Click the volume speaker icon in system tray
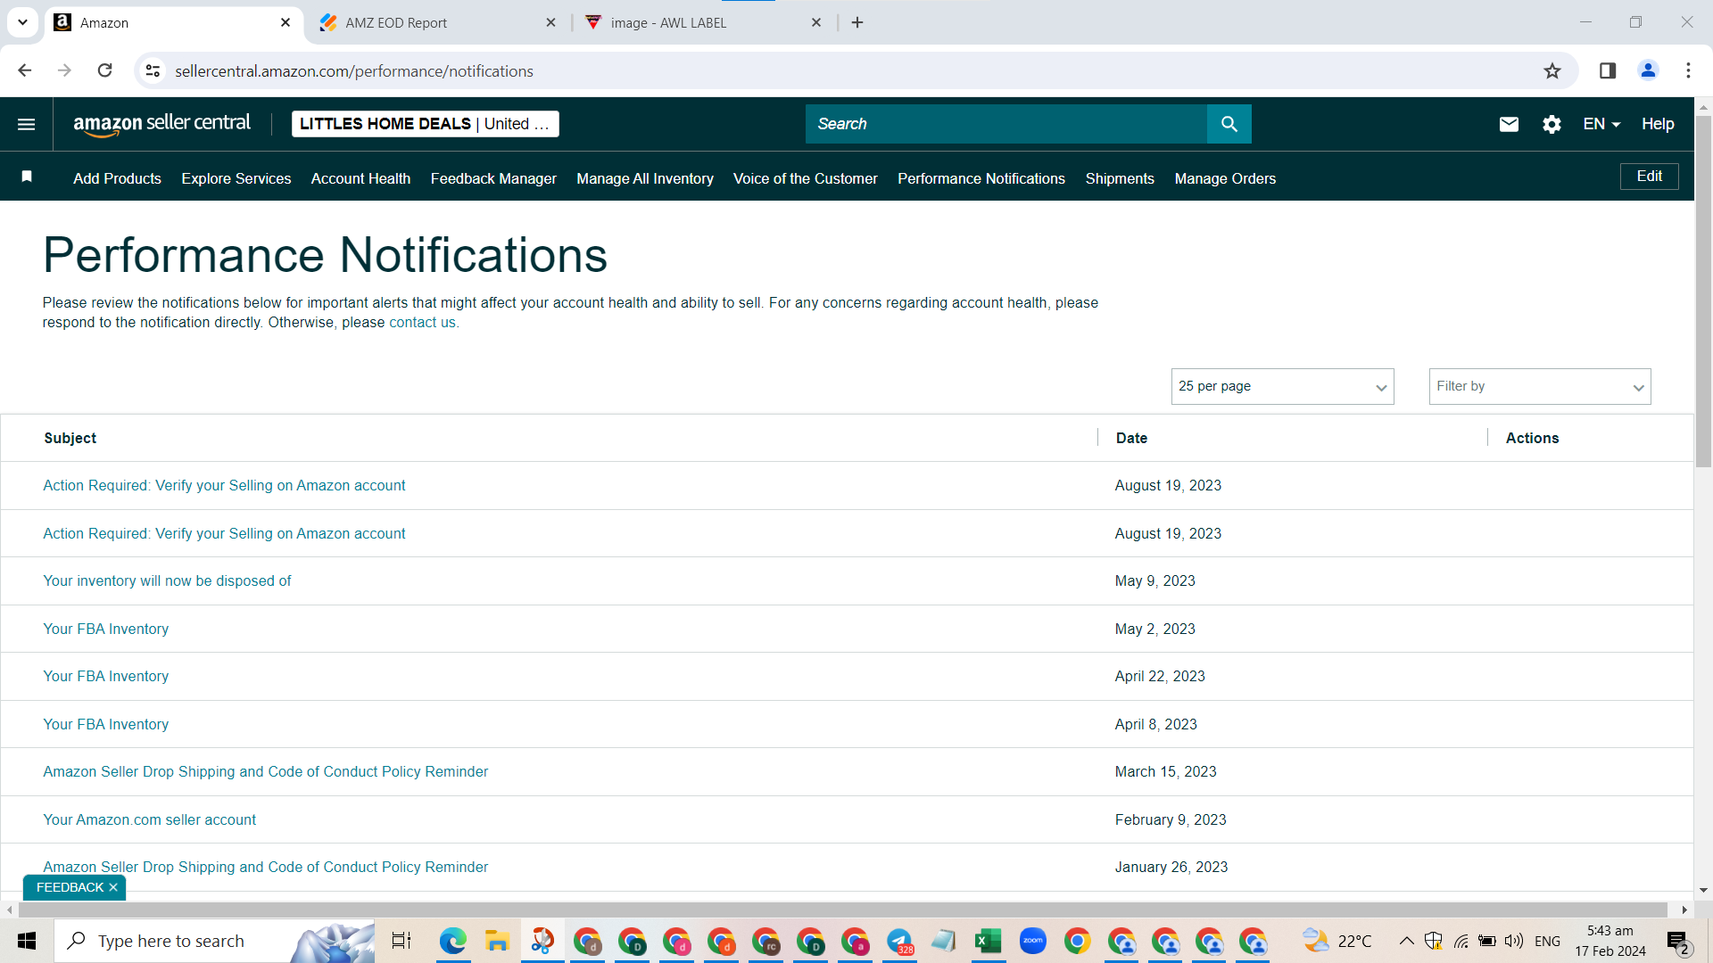Viewport: 1713px width, 963px height. (x=1514, y=941)
